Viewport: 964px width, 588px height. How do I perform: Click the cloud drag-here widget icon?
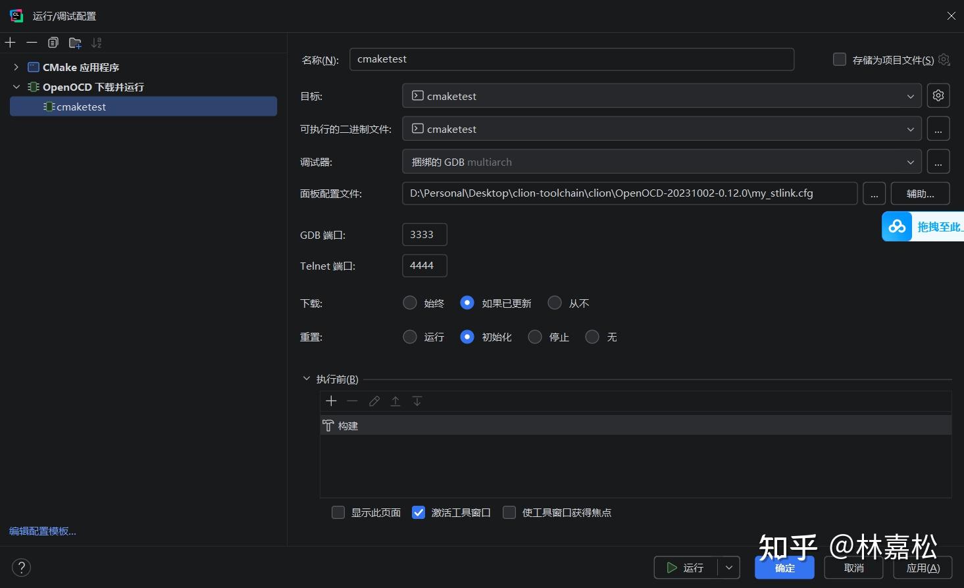tap(897, 226)
